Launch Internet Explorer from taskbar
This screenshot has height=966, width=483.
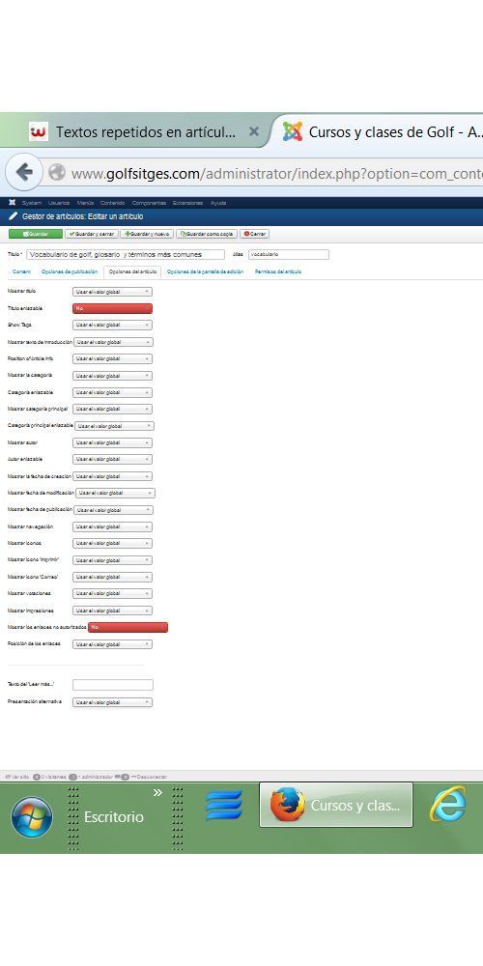click(448, 804)
